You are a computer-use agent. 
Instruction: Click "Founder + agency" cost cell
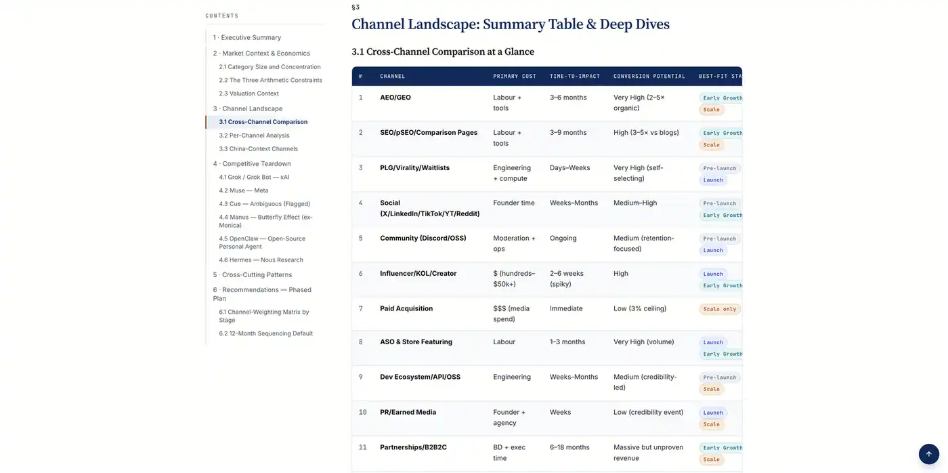click(x=509, y=417)
